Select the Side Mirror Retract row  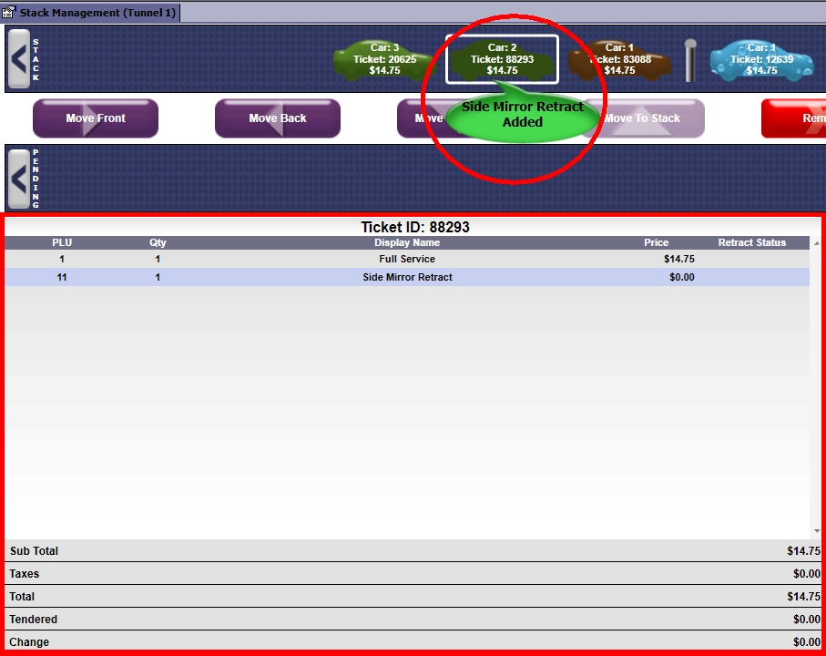click(x=406, y=277)
